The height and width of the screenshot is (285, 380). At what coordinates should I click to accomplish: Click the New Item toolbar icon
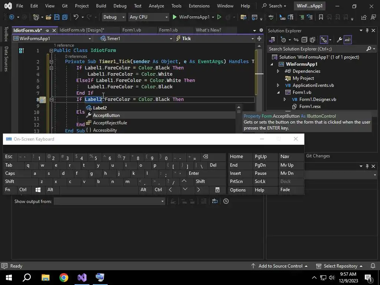[x=36, y=17]
